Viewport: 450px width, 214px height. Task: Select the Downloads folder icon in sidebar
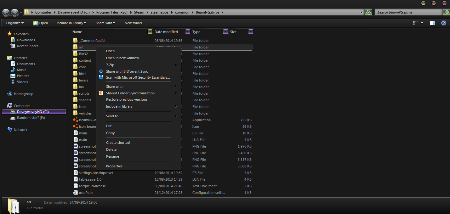(13, 40)
